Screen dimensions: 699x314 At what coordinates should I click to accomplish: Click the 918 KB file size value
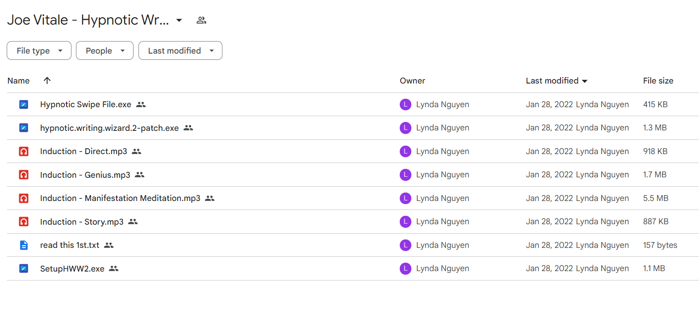[x=655, y=151]
